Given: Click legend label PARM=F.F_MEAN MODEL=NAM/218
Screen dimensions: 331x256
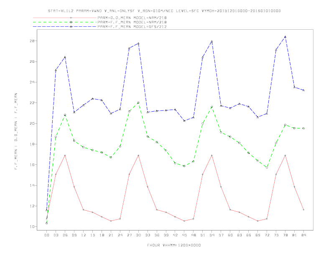Looking at the screenshot, I should pyautogui.click(x=132, y=22).
